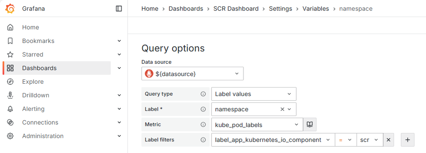Open the metrics explorer book icon
426x153 pixels.
coord(310,125)
